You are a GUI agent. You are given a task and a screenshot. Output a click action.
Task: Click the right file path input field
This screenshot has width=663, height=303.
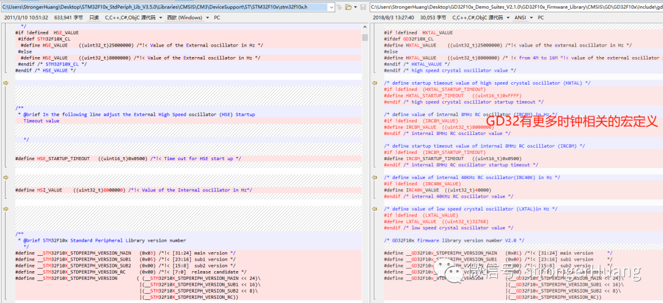516,7
